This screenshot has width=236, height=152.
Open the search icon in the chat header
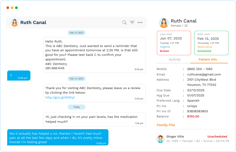coord(124,22)
